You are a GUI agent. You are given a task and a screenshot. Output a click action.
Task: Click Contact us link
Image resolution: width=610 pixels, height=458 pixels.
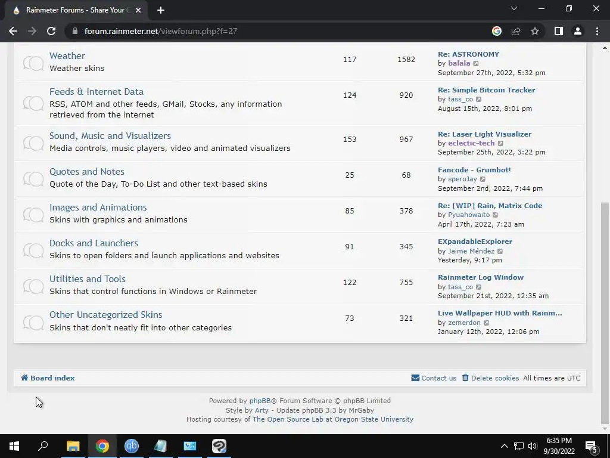click(434, 377)
